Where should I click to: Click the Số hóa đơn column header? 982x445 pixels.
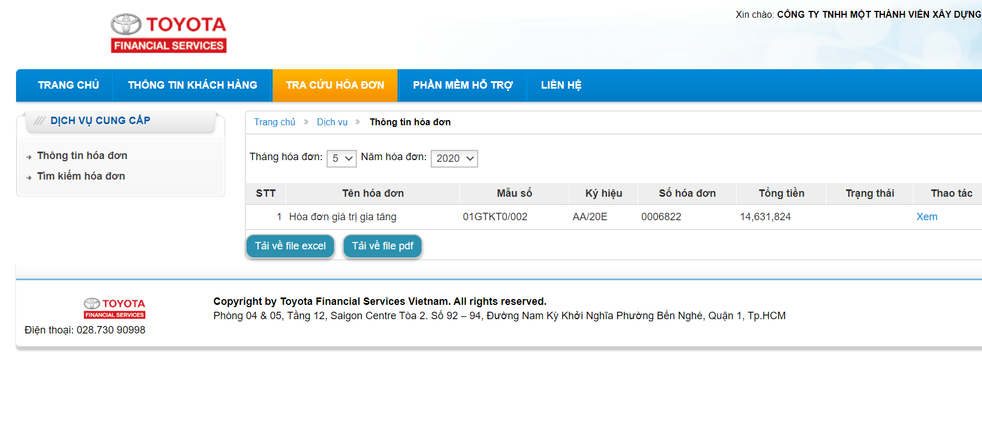pyautogui.click(x=687, y=193)
